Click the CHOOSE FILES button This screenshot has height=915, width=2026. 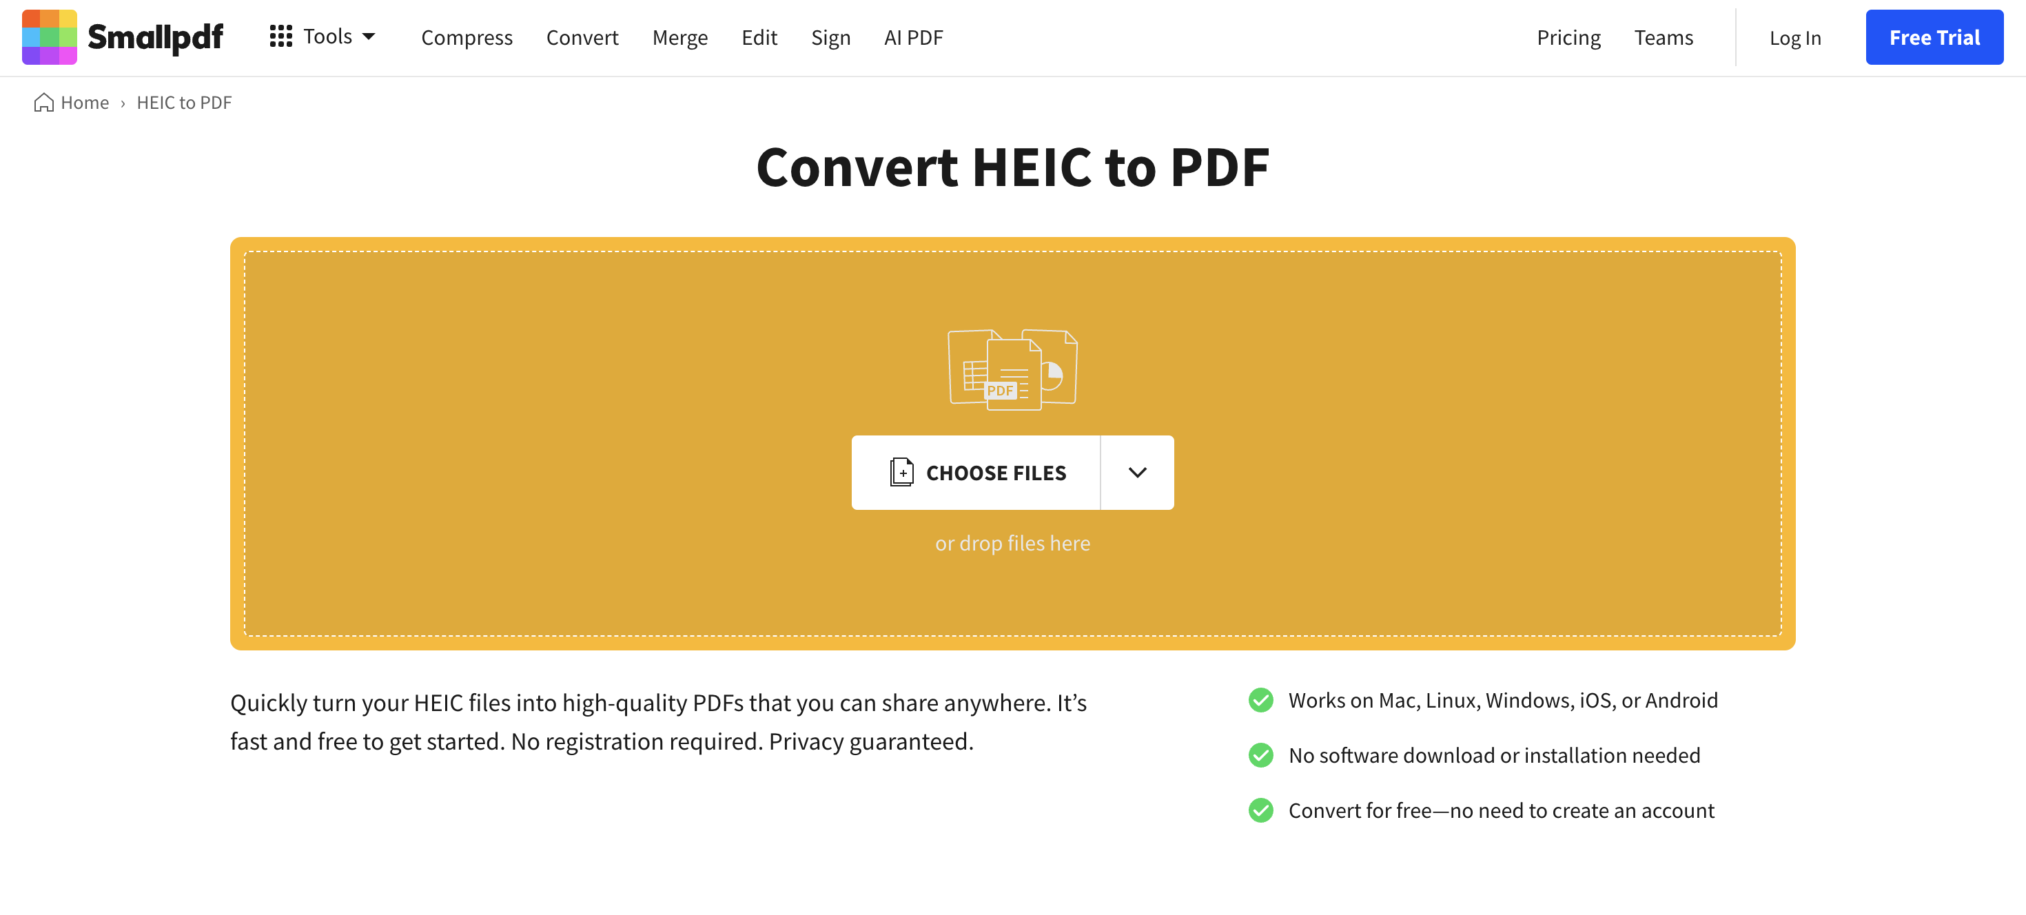pyautogui.click(x=974, y=472)
